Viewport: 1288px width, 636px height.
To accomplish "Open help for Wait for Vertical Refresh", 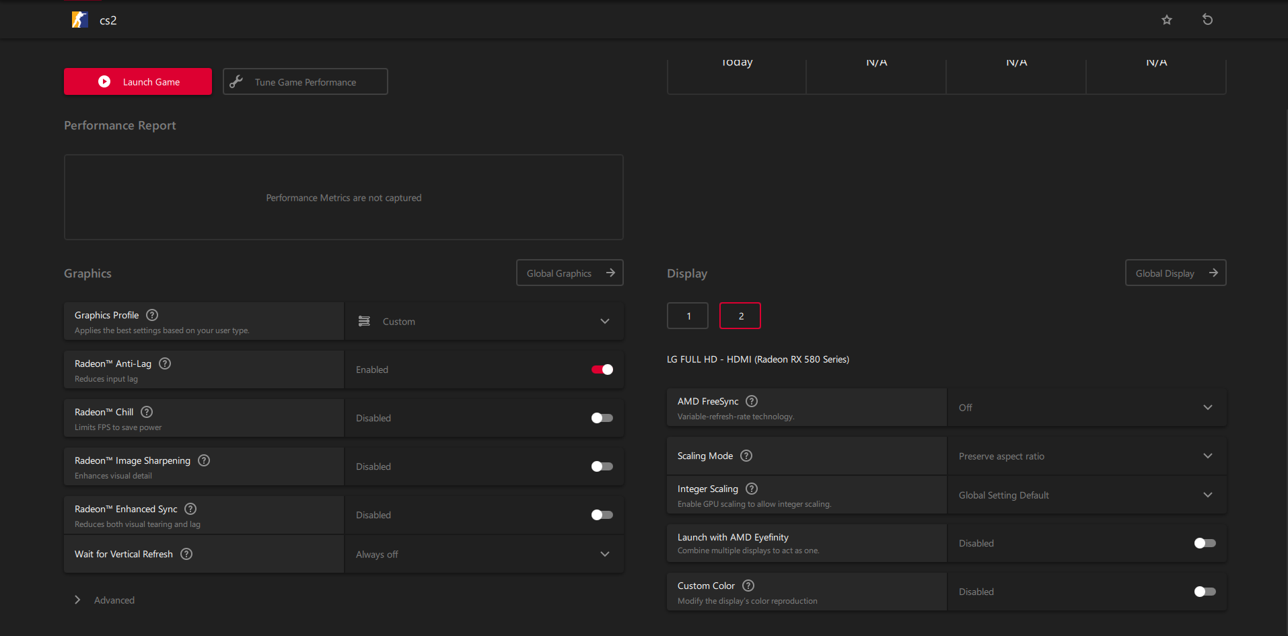I will pos(186,554).
